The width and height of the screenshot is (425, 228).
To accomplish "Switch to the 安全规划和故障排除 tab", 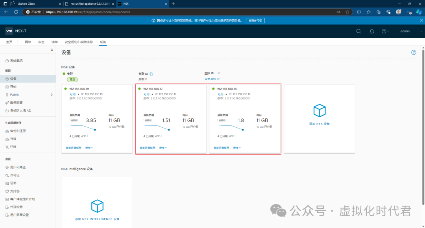I will pos(79,42).
